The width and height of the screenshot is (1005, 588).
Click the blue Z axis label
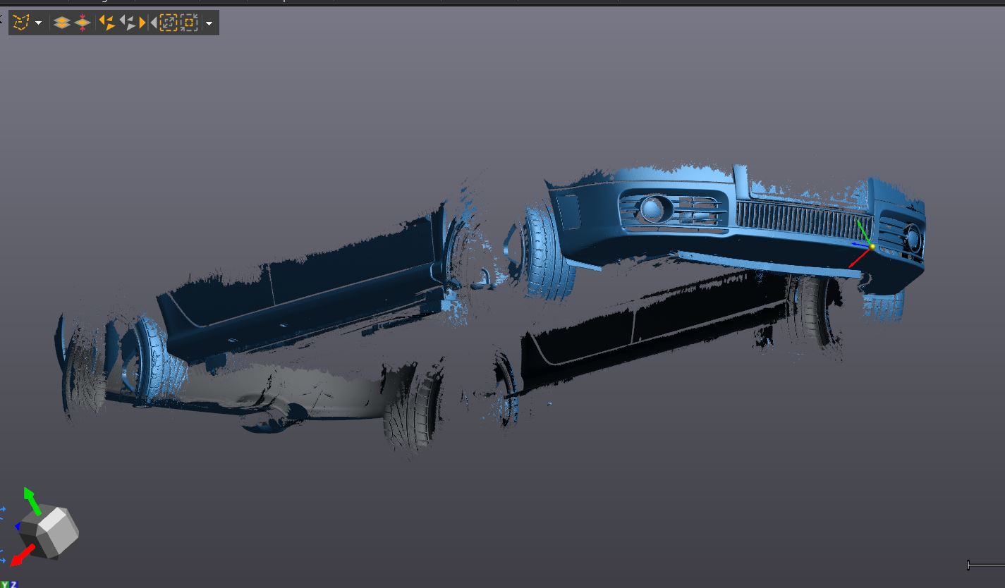pyautogui.click(x=13, y=584)
